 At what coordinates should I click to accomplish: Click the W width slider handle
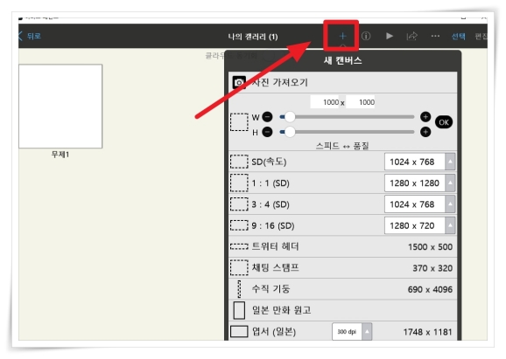tap(290, 117)
